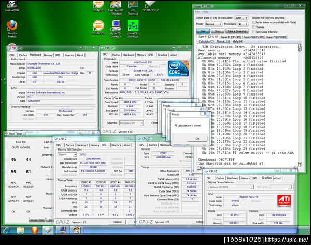Screen dimensions: 311x245
Task: Select Graphics tab in CPU-Z SPD window
Action: tap(116, 145)
